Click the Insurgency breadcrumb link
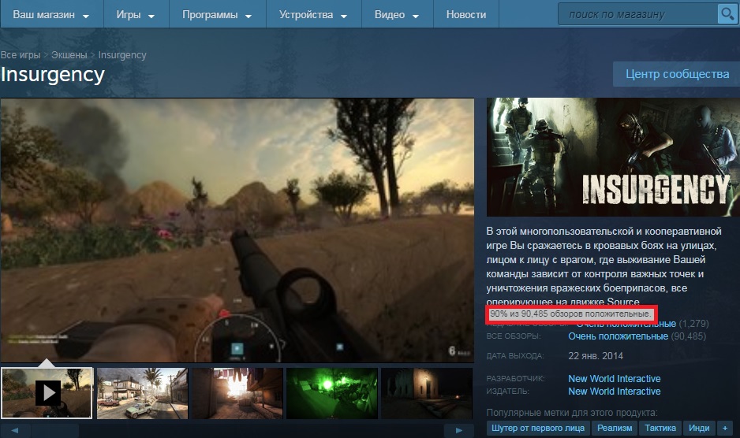Viewport: 740px width, 438px height. click(x=122, y=54)
